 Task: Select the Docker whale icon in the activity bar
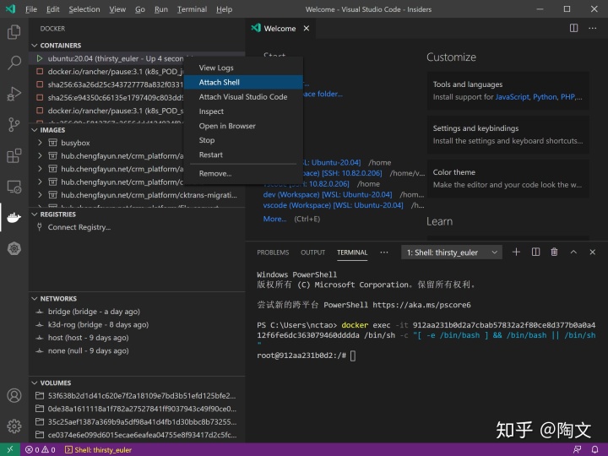(x=14, y=218)
